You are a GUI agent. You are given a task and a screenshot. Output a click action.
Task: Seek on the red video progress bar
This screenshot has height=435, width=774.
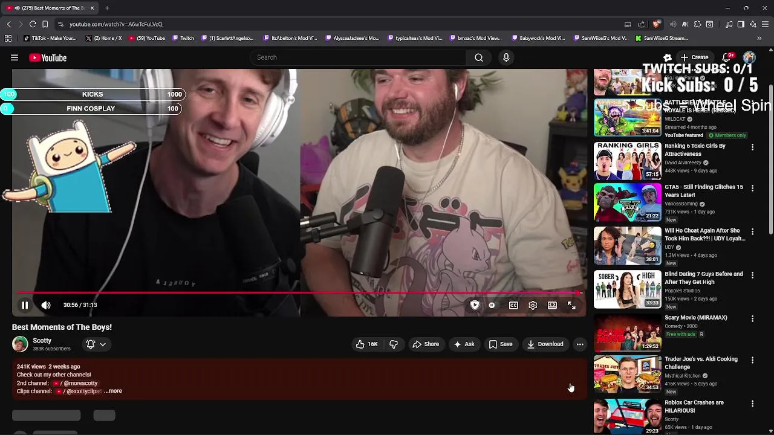click(x=299, y=293)
